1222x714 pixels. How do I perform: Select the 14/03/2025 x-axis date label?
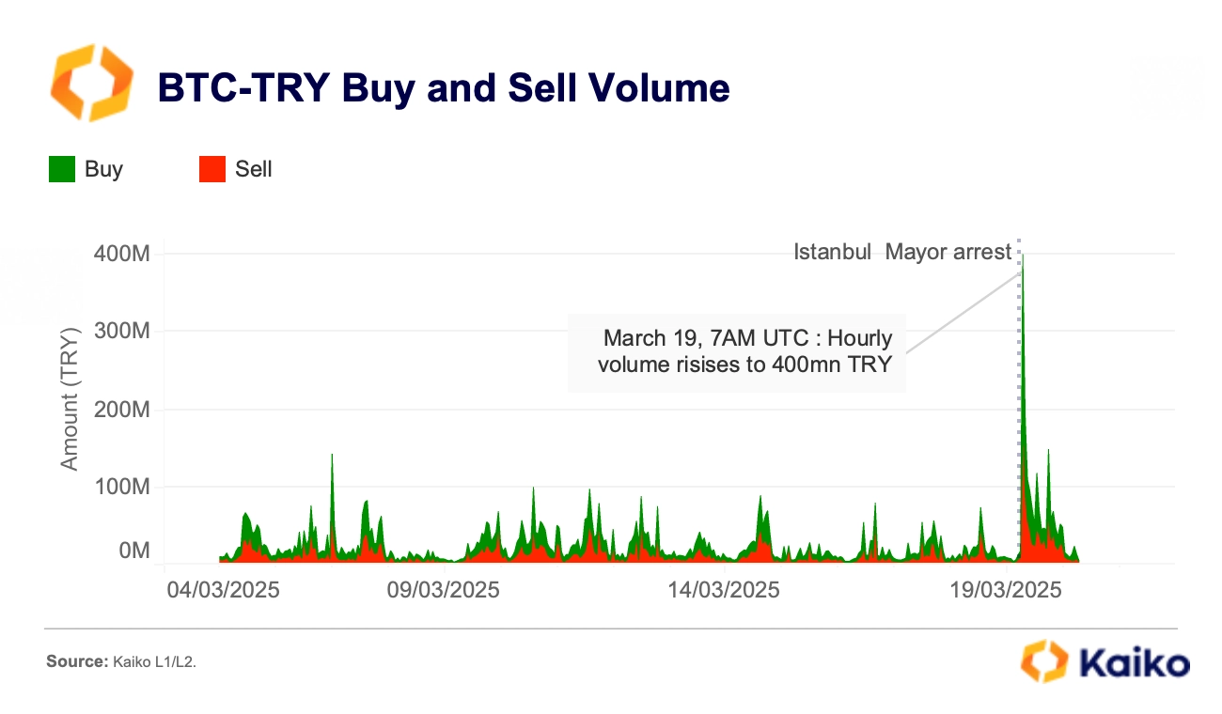click(x=724, y=590)
